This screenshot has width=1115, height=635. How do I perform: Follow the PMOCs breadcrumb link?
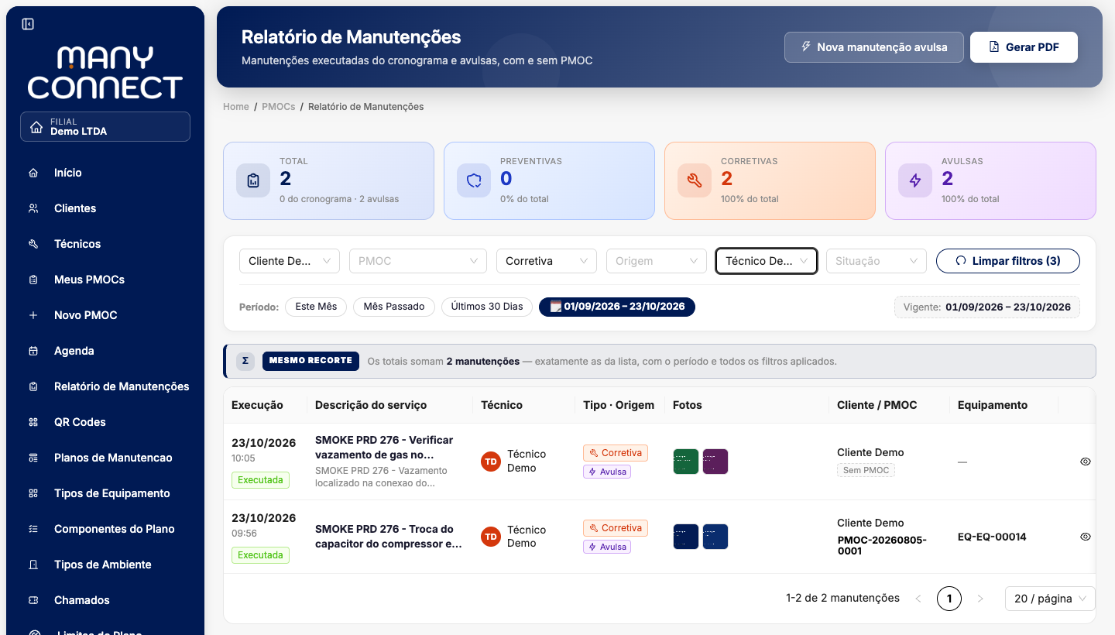click(x=279, y=107)
